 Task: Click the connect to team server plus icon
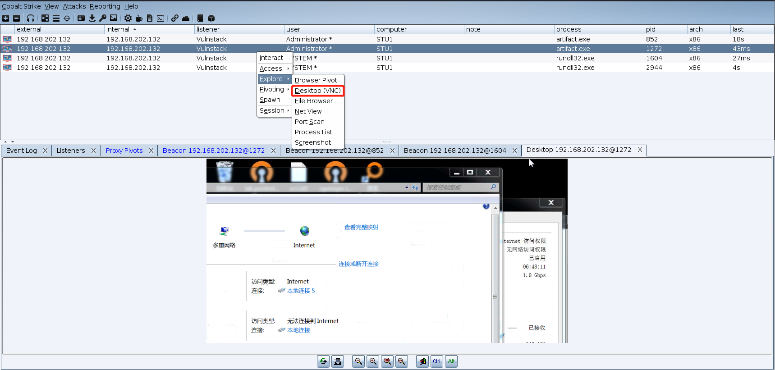6,18
